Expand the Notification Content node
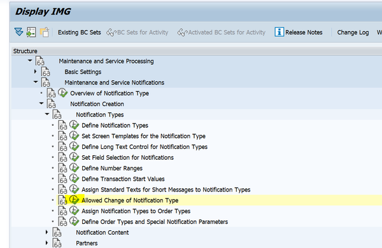 click(46, 232)
